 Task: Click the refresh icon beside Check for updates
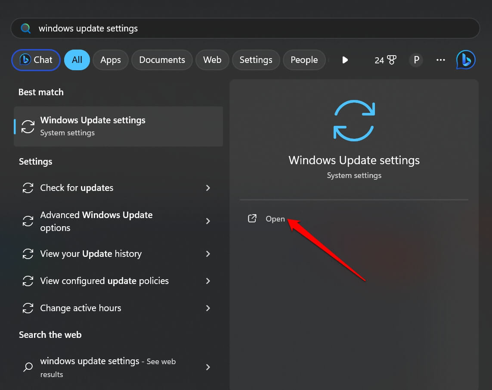28,188
